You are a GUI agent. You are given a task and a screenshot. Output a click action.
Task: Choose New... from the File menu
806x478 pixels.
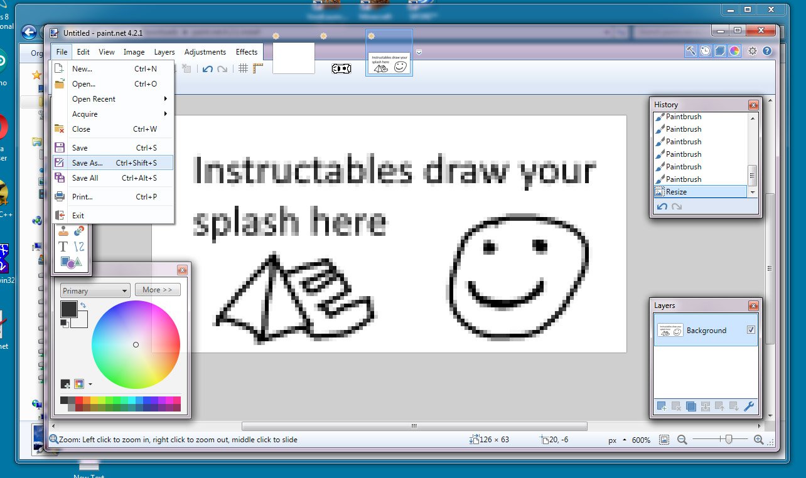pyautogui.click(x=112, y=69)
